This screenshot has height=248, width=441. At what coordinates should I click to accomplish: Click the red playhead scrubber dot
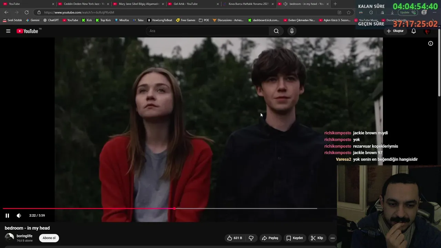174,208
